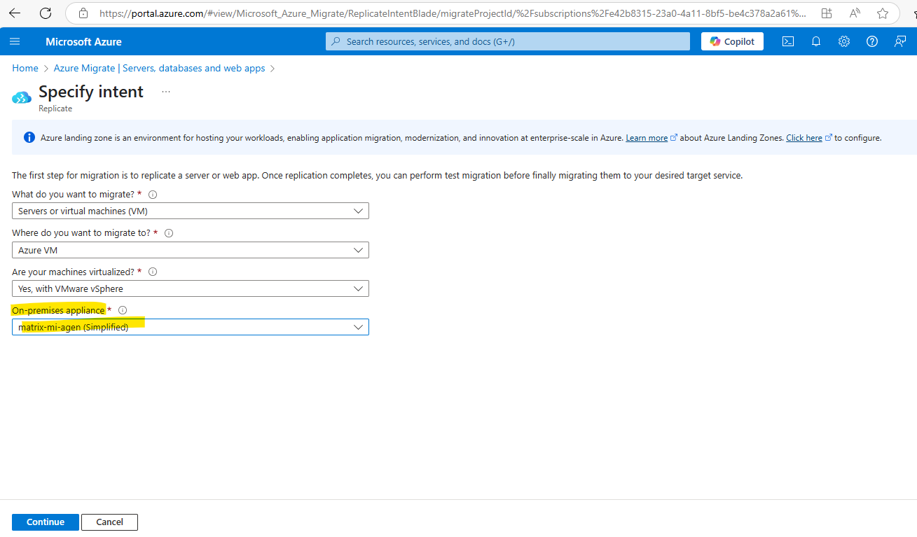Launch Cloud Shell from the top bar

point(788,41)
